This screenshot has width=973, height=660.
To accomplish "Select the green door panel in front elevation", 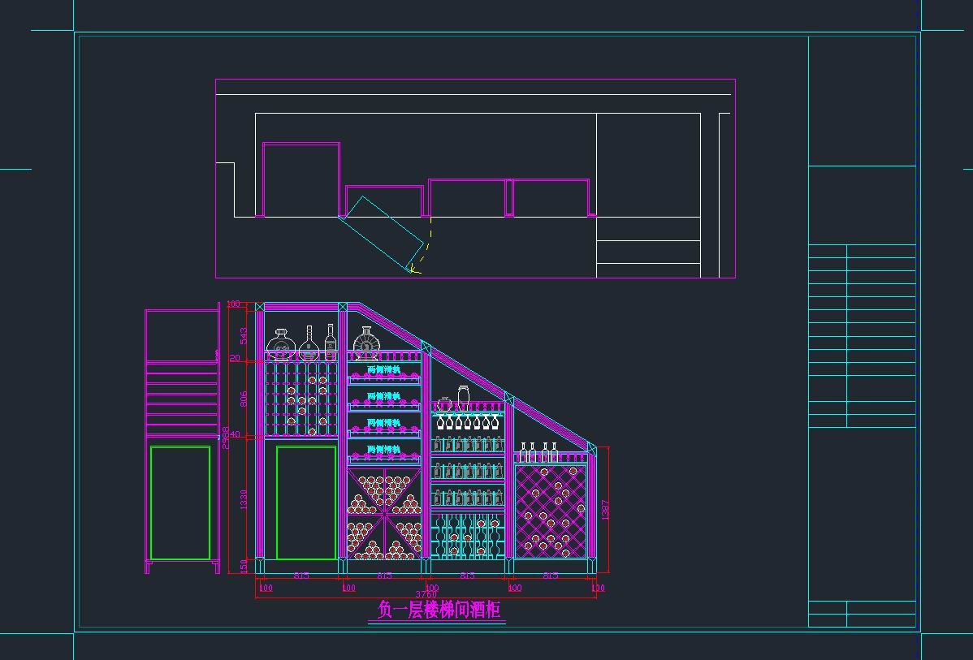I will pos(306,503).
